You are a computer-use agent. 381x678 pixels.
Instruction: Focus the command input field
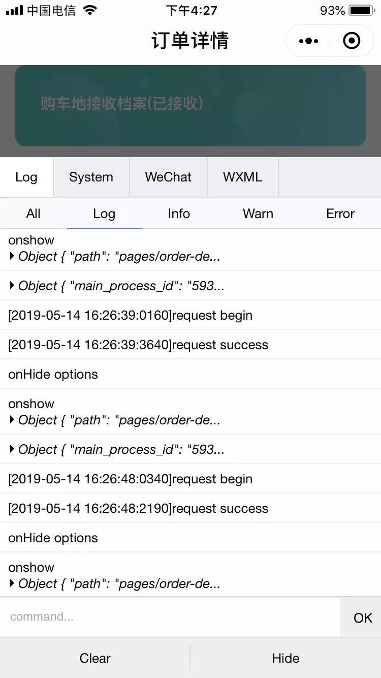tap(170, 617)
